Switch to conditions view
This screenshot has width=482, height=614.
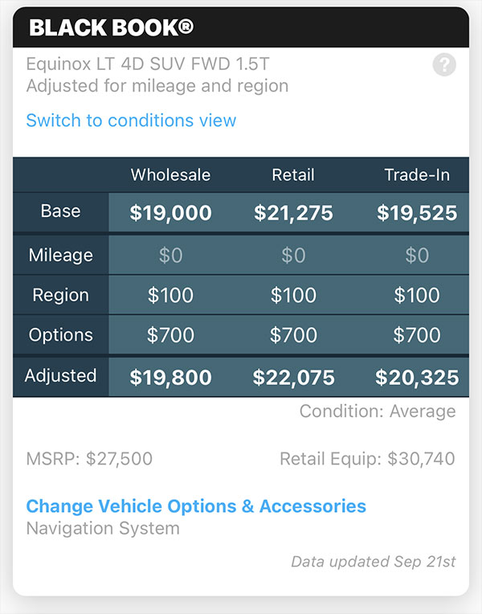pos(131,121)
